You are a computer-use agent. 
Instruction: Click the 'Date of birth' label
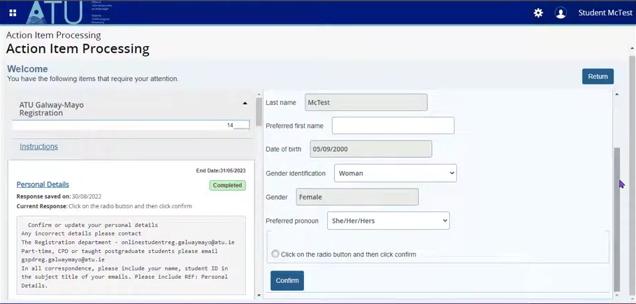284,149
